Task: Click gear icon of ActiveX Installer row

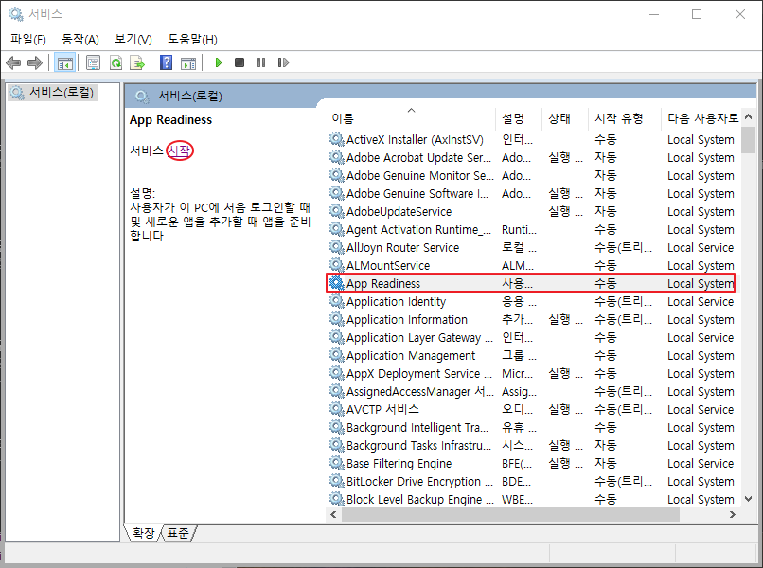Action: click(336, 139)
